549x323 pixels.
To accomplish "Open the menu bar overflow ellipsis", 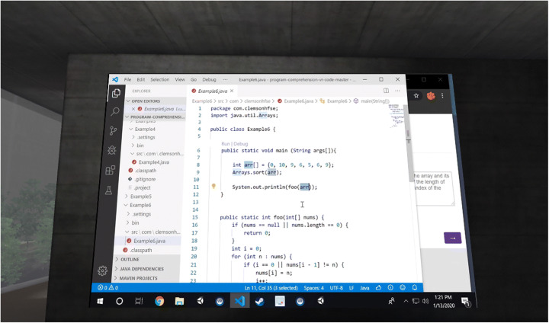I will tap(225, 79).
